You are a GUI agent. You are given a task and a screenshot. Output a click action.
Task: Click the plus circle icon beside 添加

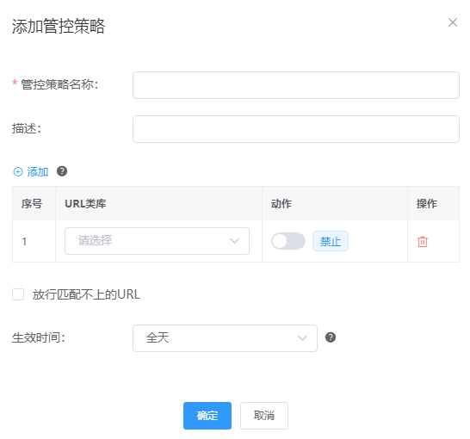[x=18, y=171]
